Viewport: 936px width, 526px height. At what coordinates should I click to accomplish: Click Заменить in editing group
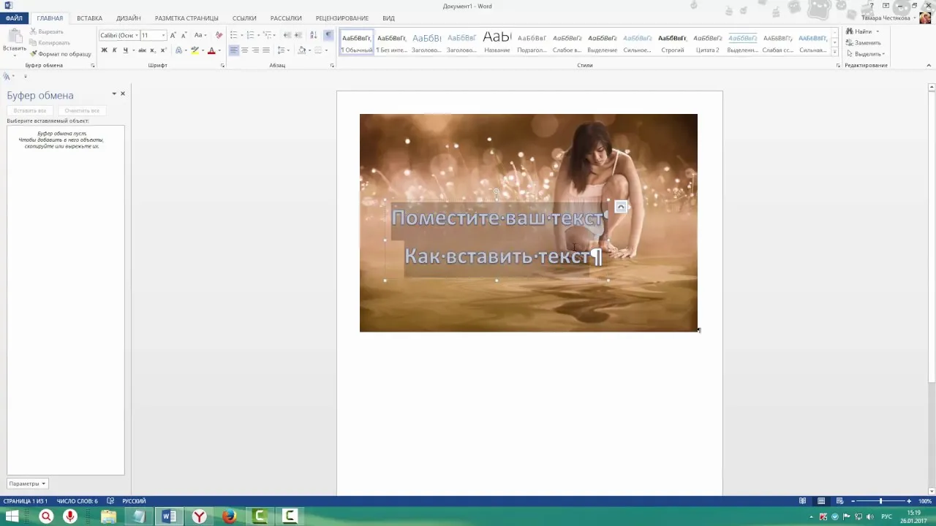point(864,42)
